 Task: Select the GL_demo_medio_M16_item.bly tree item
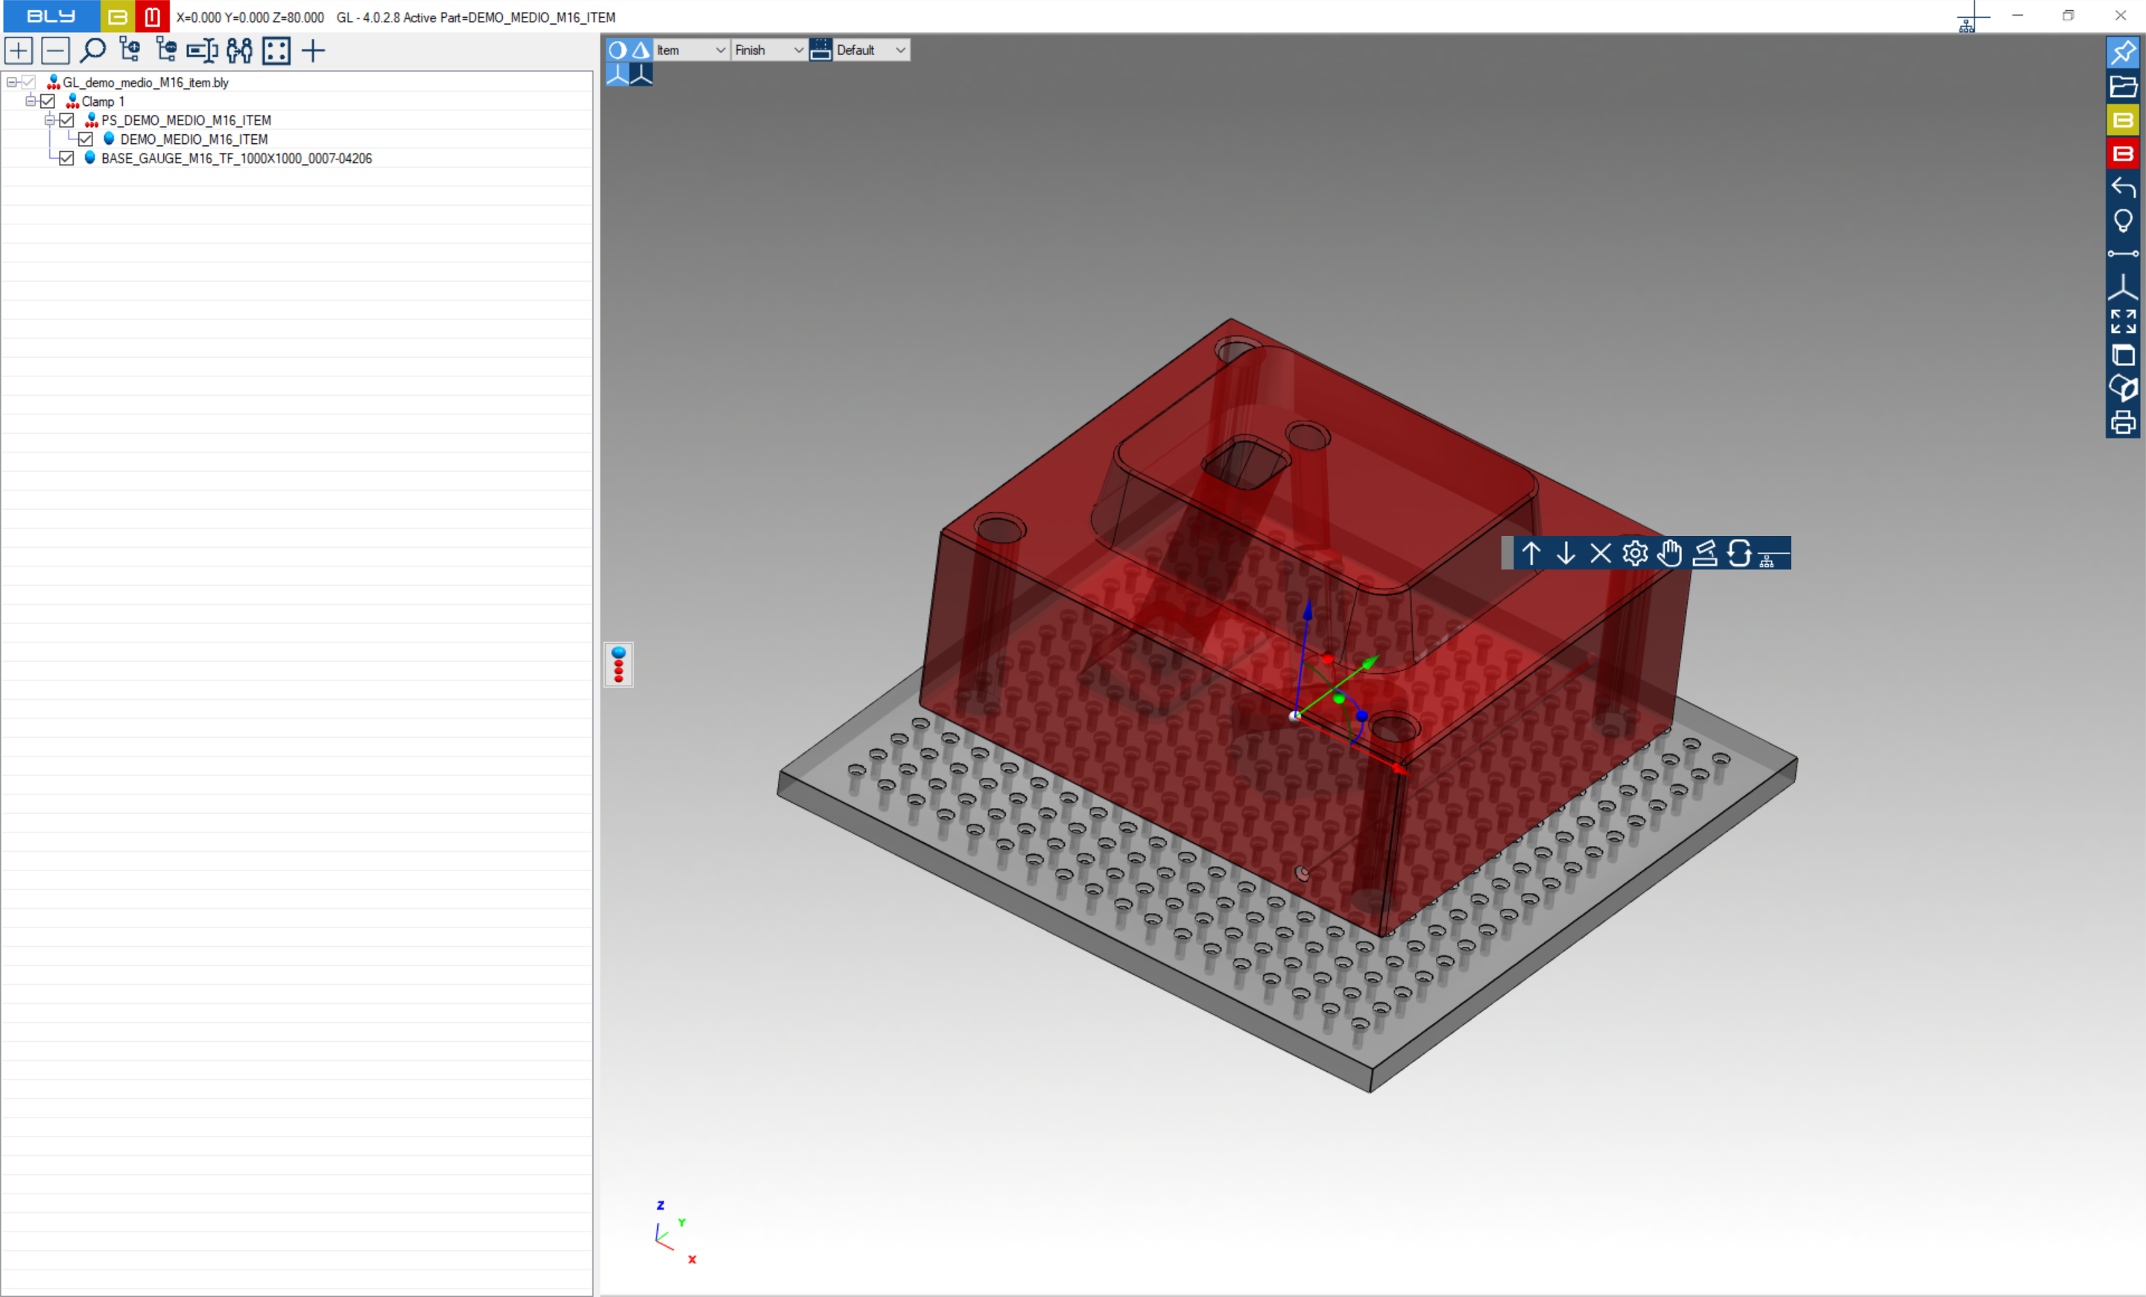pos(145,83)
